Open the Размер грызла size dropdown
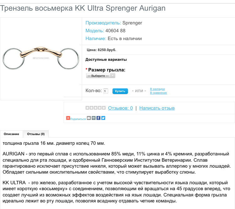This screenshot has height=209, width=235. point(101,76)
